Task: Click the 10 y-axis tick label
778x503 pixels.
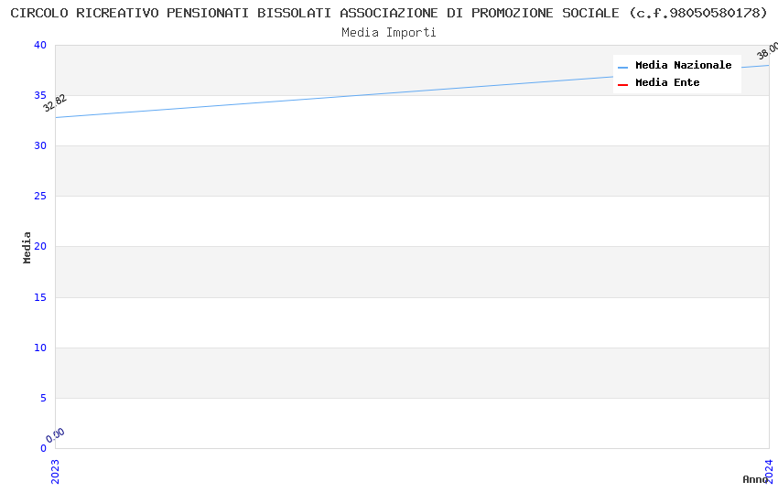Action: click(x=40, y=348)
